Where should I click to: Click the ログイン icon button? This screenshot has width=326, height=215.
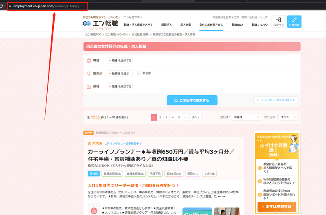(x=279, y=22)
